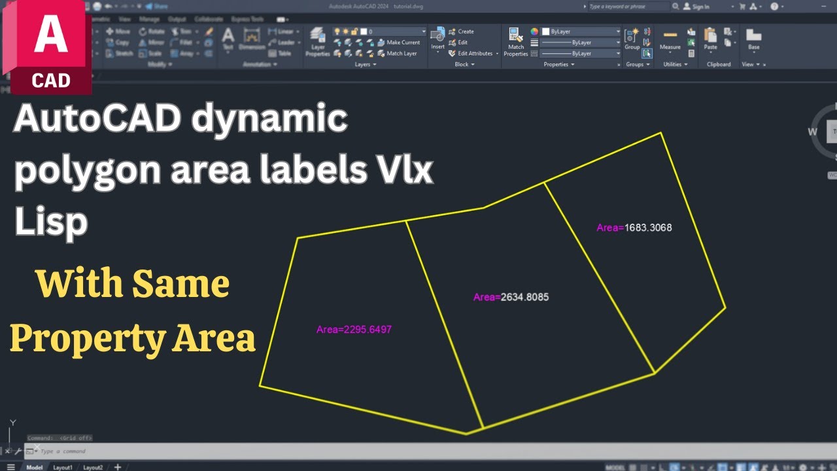Viewport: 837px width, 471px height.
Task: Open the Express Tools ribbon tab
Action: [x=247, y=19]
